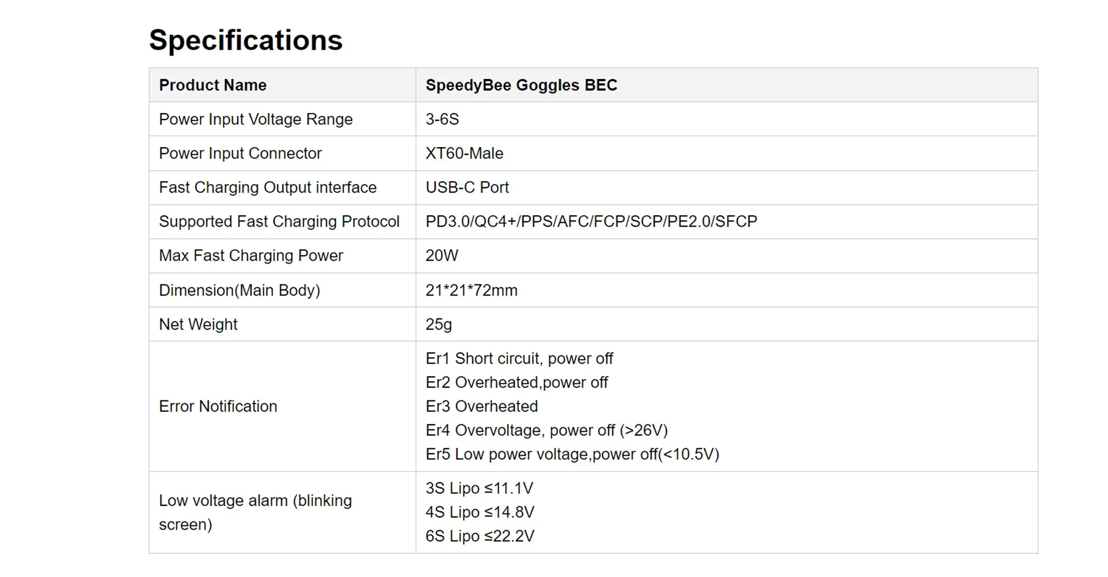
Task: Click the SpeedyBee Goggles BEC header cell
Action: click(x=727, y=85)
